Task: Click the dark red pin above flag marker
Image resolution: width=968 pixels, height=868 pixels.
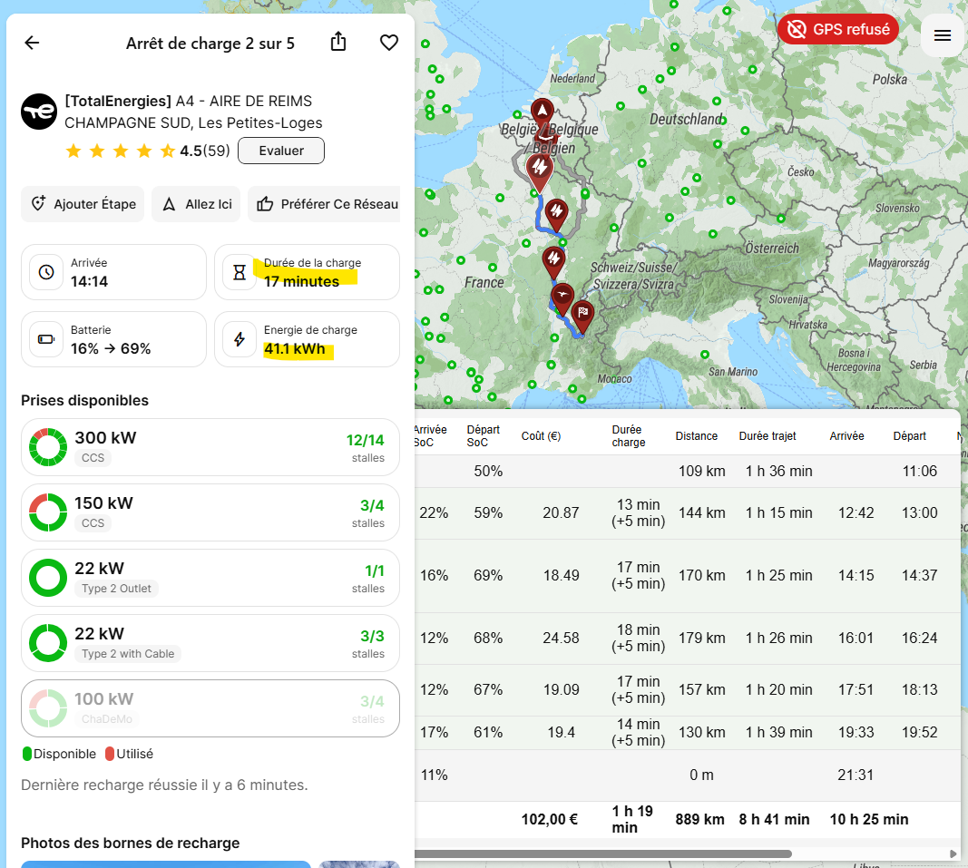Action: coord(562,298)
